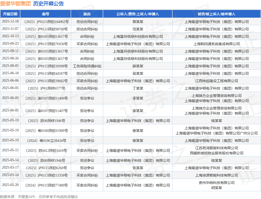The height and width of the screenshot is (199, 261).
Task: Select the 案由 column header
Action: pos(87,14)
